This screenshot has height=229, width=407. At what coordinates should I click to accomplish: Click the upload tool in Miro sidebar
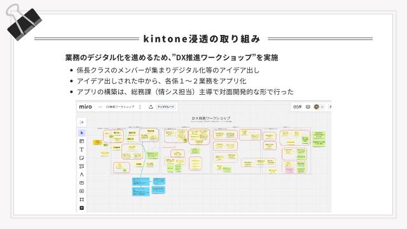82,191
